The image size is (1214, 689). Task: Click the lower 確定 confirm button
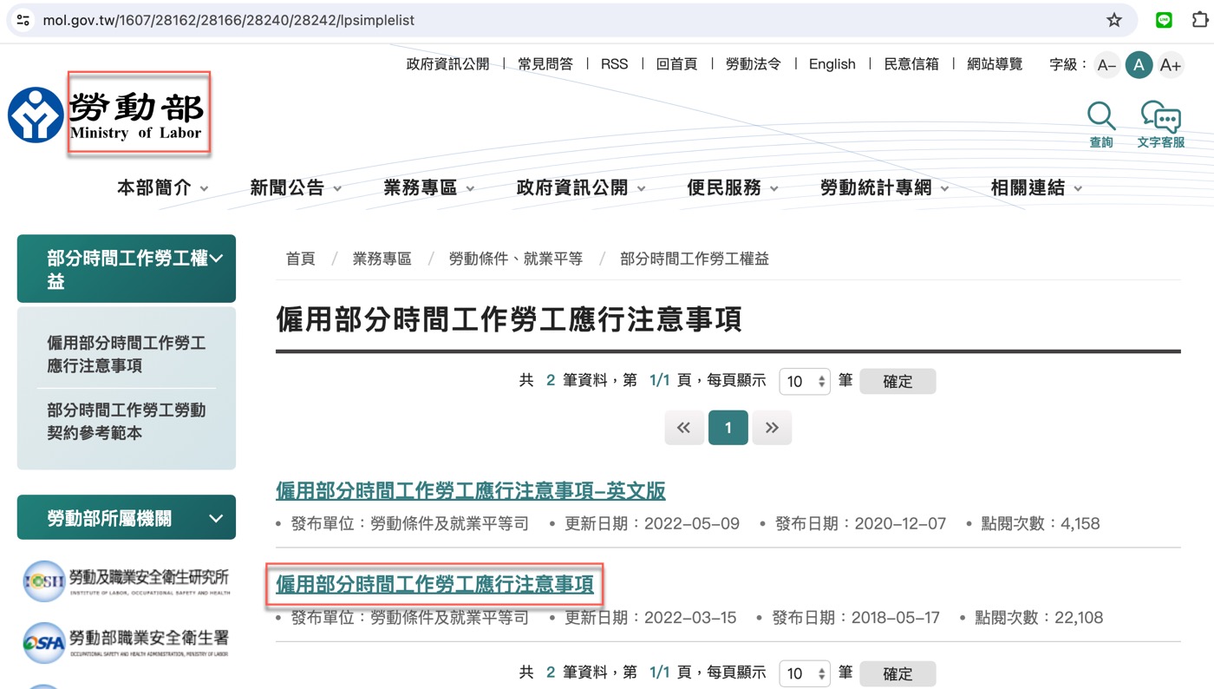click(x=897, y=674)
